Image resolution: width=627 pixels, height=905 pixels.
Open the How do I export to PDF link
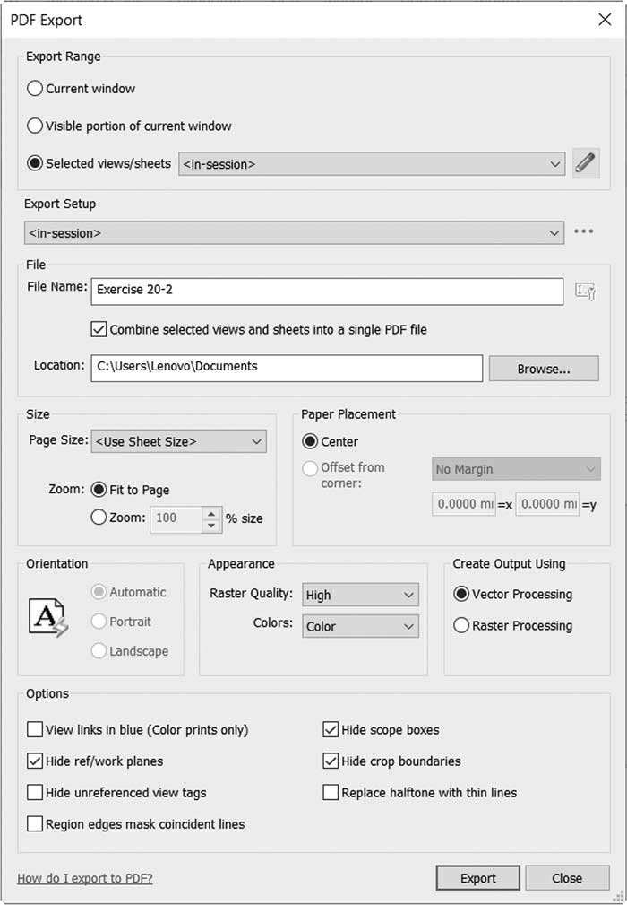pyautogui.click(x=85, y=878)
